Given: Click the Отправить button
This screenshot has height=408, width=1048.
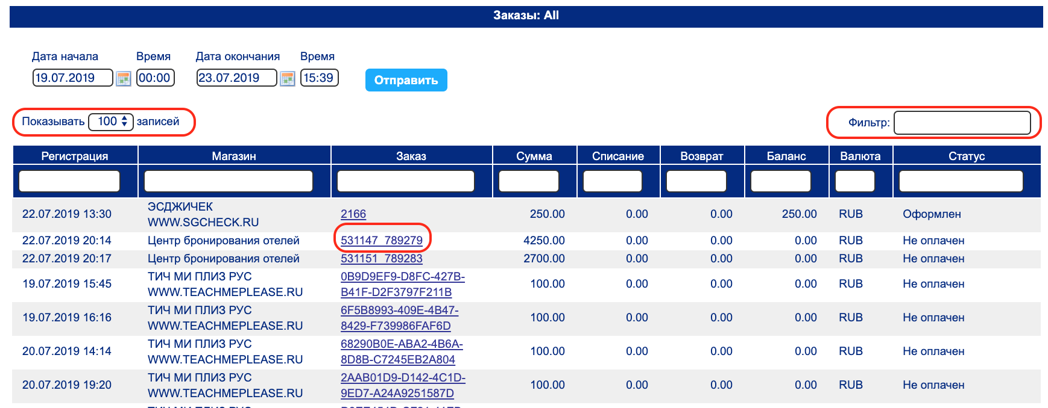Looking at the screenshot, I should tap(406, 80).
